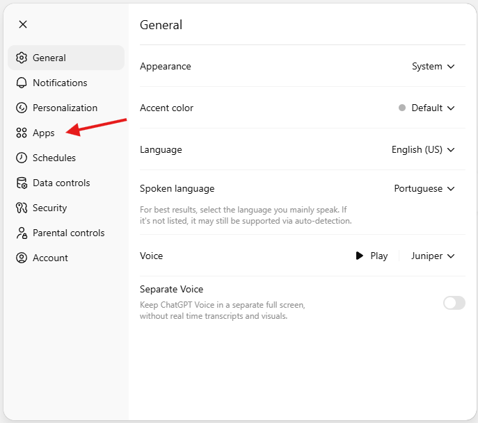
Task: Toggle the Separate Voice switch
Action: click(454, 303)
